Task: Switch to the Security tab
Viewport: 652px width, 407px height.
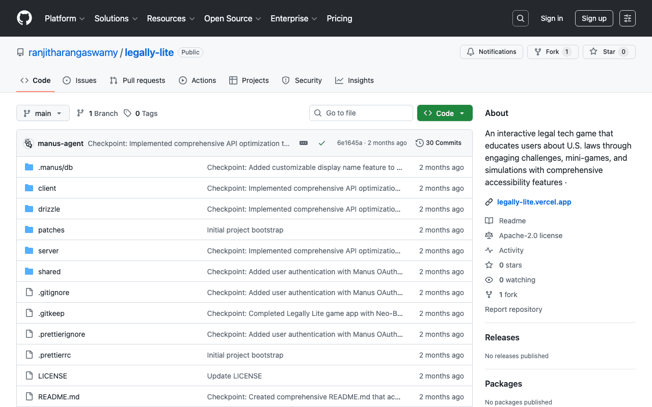Action: click(x=302, y=80)
